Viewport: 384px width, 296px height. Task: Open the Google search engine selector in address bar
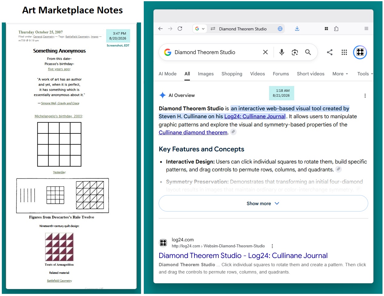click(200, 29)
